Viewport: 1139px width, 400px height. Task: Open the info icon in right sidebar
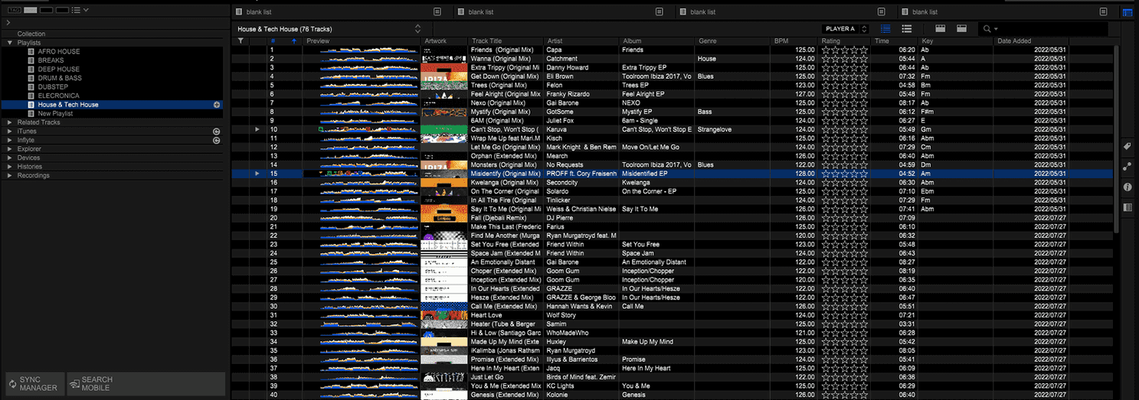[x=1128, y=187]
